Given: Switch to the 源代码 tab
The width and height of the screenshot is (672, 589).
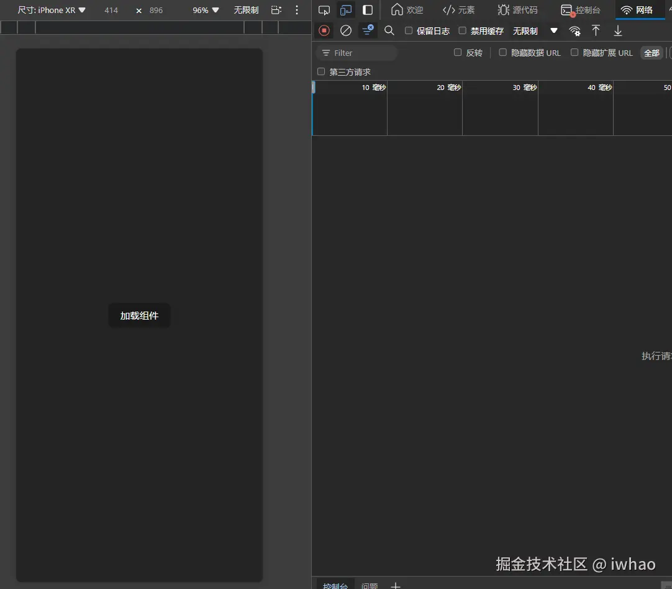Looking at the screenshot, I should [x=517, y=10].
